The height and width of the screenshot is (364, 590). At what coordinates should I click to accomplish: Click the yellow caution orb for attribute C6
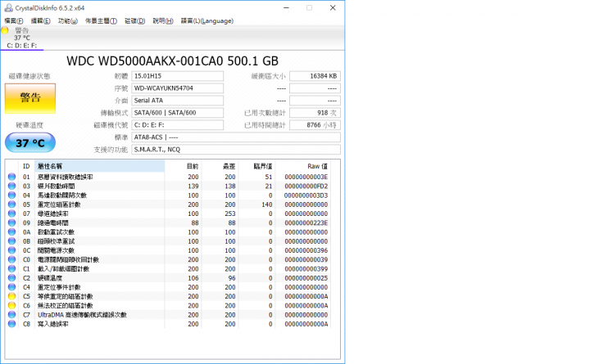click(x=12, y=305)
